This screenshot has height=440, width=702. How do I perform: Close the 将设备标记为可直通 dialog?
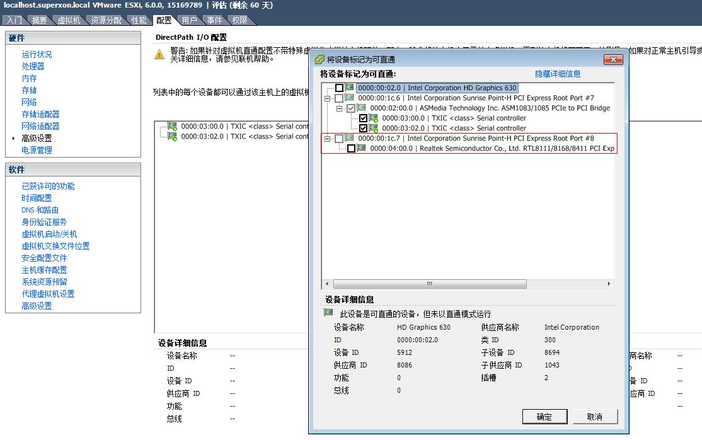click(613, 60)
